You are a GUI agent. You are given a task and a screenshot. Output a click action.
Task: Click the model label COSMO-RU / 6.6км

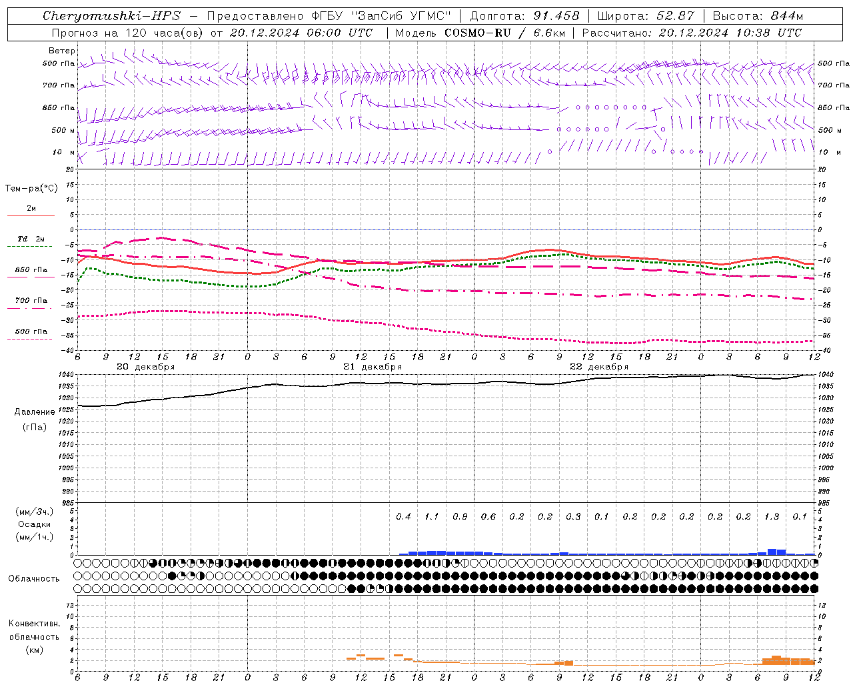pyautogui.click(x=504, y=33)
